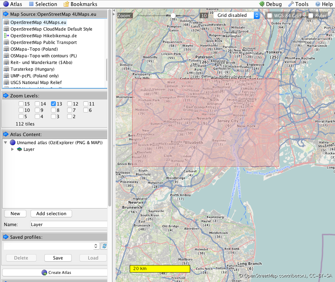
Task: Expand the Layer tree node
Action: [x=12, y=149]
